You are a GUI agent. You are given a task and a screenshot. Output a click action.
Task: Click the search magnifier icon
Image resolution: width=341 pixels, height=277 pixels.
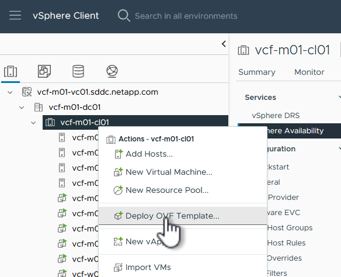pos(124,15)
